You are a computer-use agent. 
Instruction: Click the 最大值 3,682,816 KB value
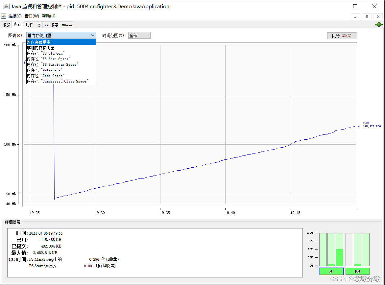45,253
